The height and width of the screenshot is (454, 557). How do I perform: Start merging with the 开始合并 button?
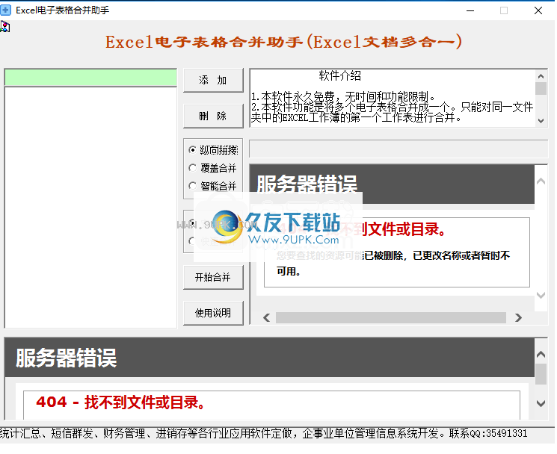coord(213,277)
